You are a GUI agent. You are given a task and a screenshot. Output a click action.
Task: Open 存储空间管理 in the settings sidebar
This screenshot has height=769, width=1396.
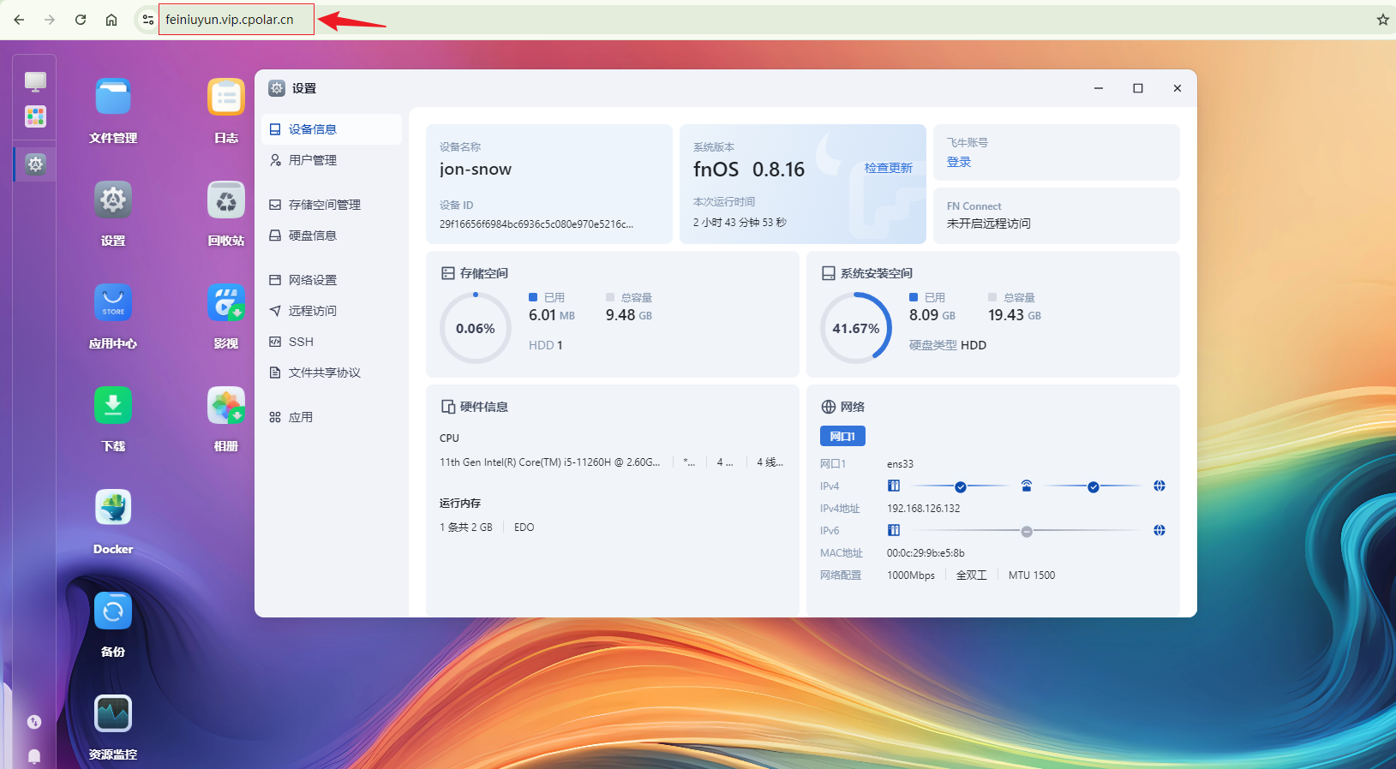tap(332, 205)
